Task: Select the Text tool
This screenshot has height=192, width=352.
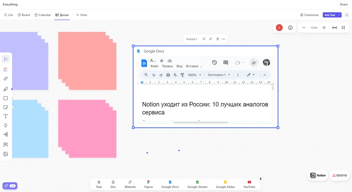Action: pyautogui.click(x=6, y=117)
